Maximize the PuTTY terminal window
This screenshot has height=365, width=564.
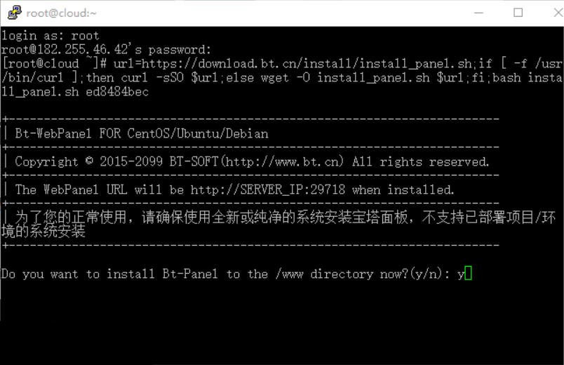(518, 13)
